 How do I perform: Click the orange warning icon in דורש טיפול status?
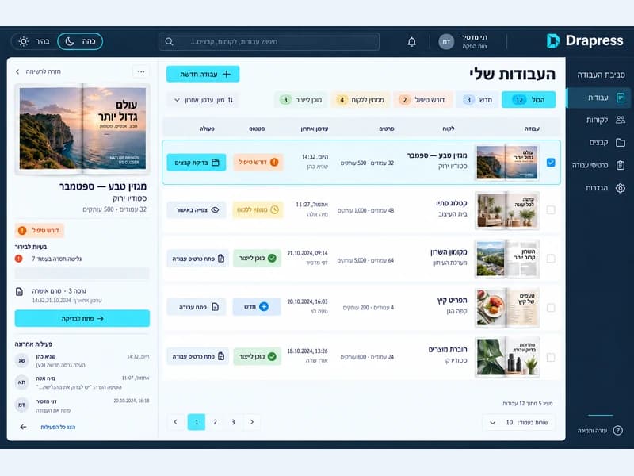[x=274, y=163]
